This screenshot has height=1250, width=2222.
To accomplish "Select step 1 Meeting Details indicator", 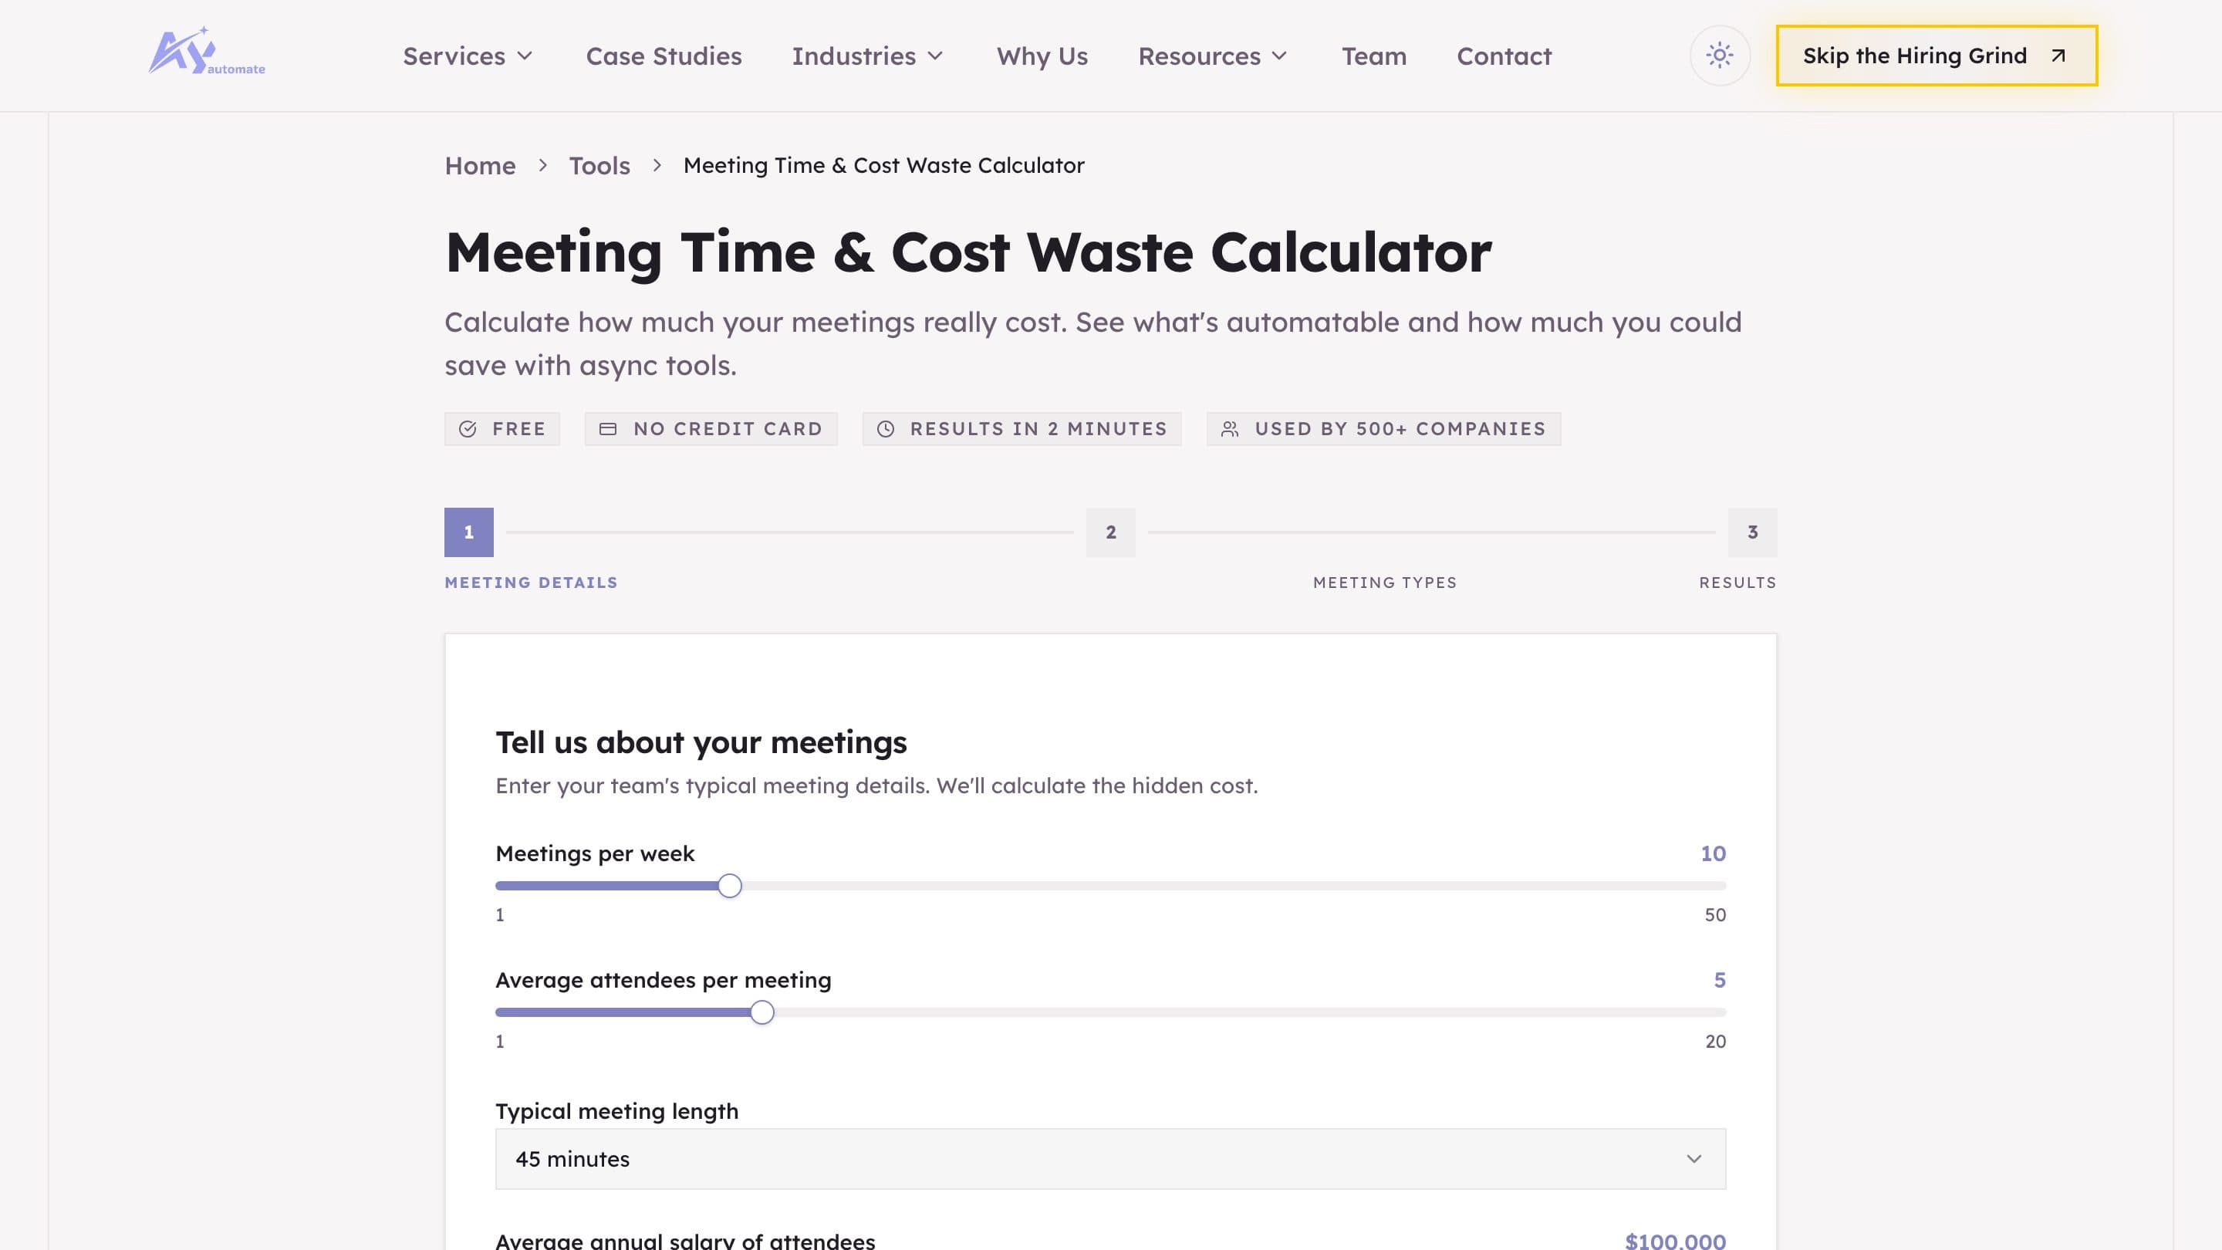I will tap(468, 532).
